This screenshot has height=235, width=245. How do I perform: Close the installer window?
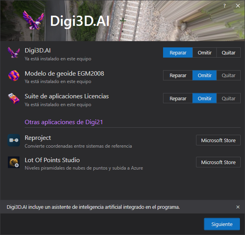pyautogui.click(x=238, y=6)
